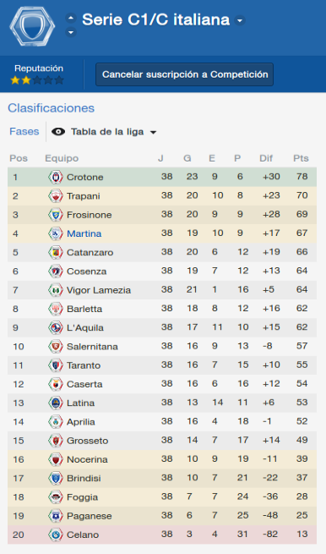
Task: Select the Grosseto table row
Action: coord(162,440)
